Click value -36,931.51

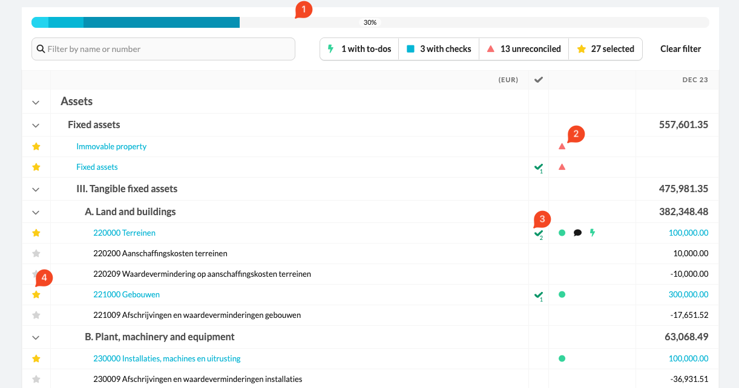pos(689,379)
